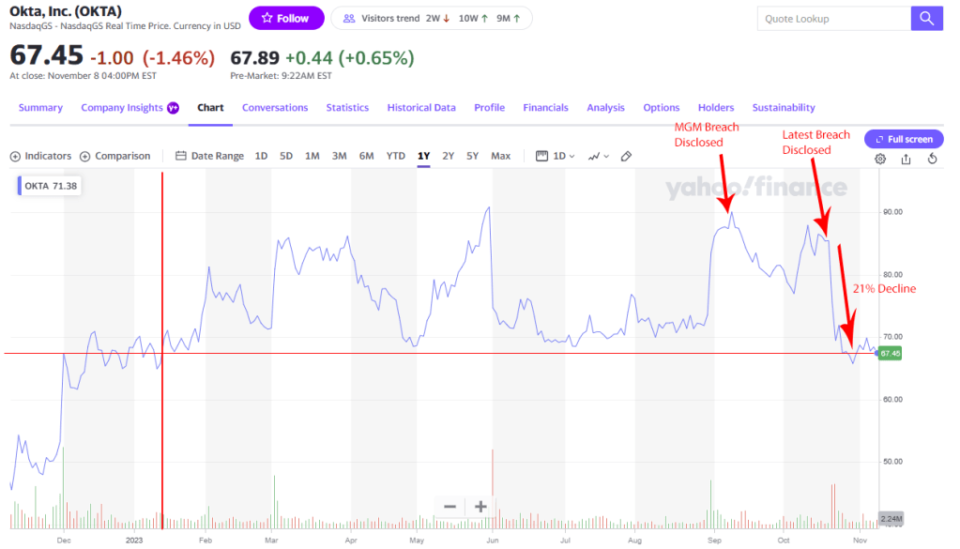Image resolution: width=960 pixels, height=549 pixels.
Task: Open the Historical Data tab
Action: coord(421,107)
